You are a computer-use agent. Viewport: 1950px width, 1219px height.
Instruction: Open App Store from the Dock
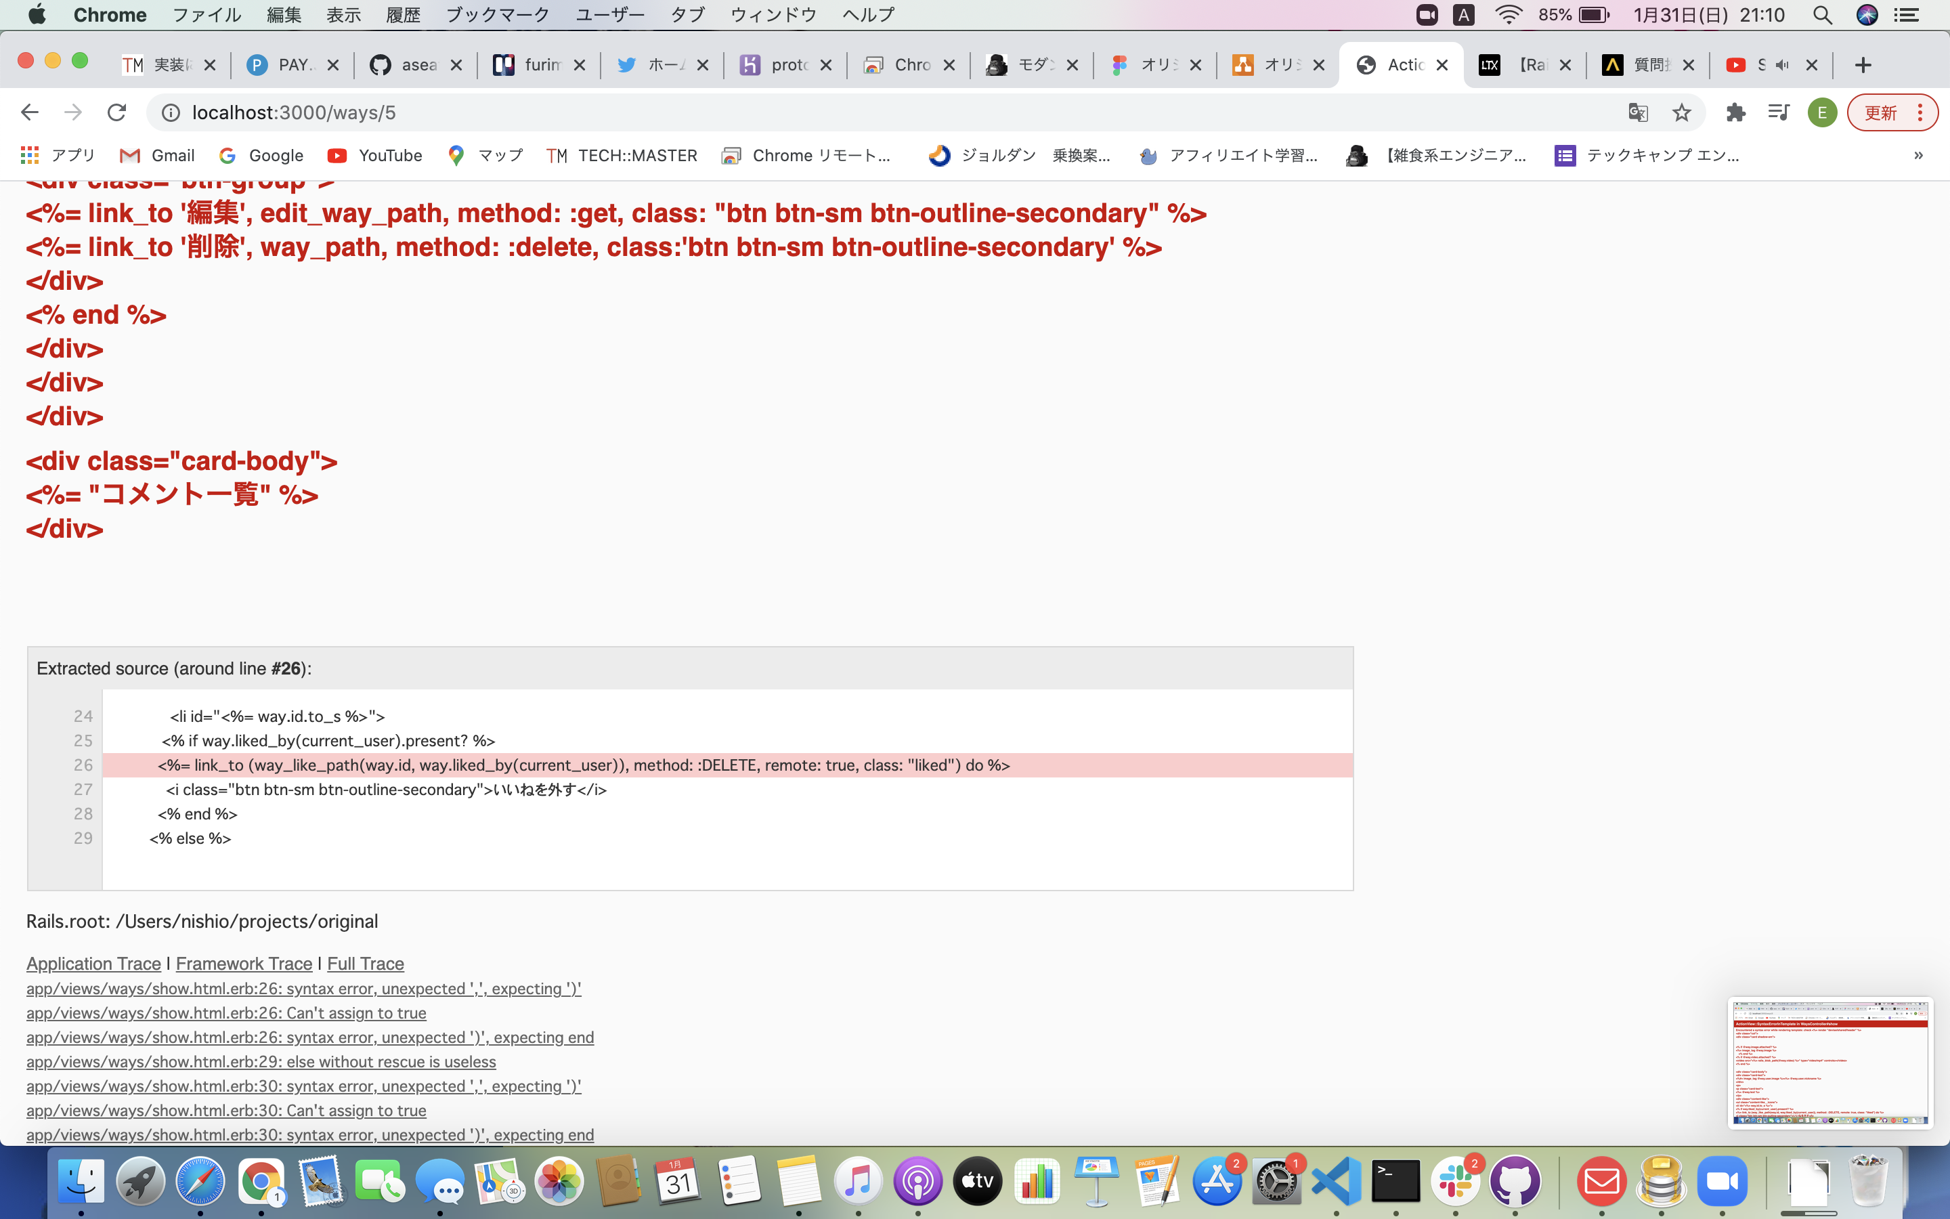point(1217,1181)
